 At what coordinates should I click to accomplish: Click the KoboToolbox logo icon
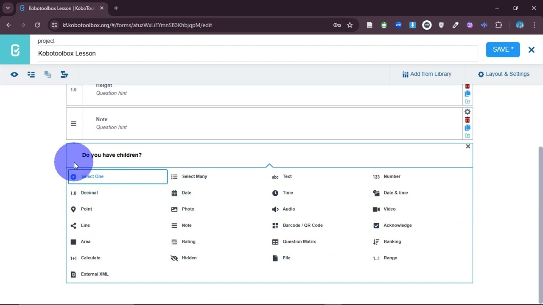15,50
